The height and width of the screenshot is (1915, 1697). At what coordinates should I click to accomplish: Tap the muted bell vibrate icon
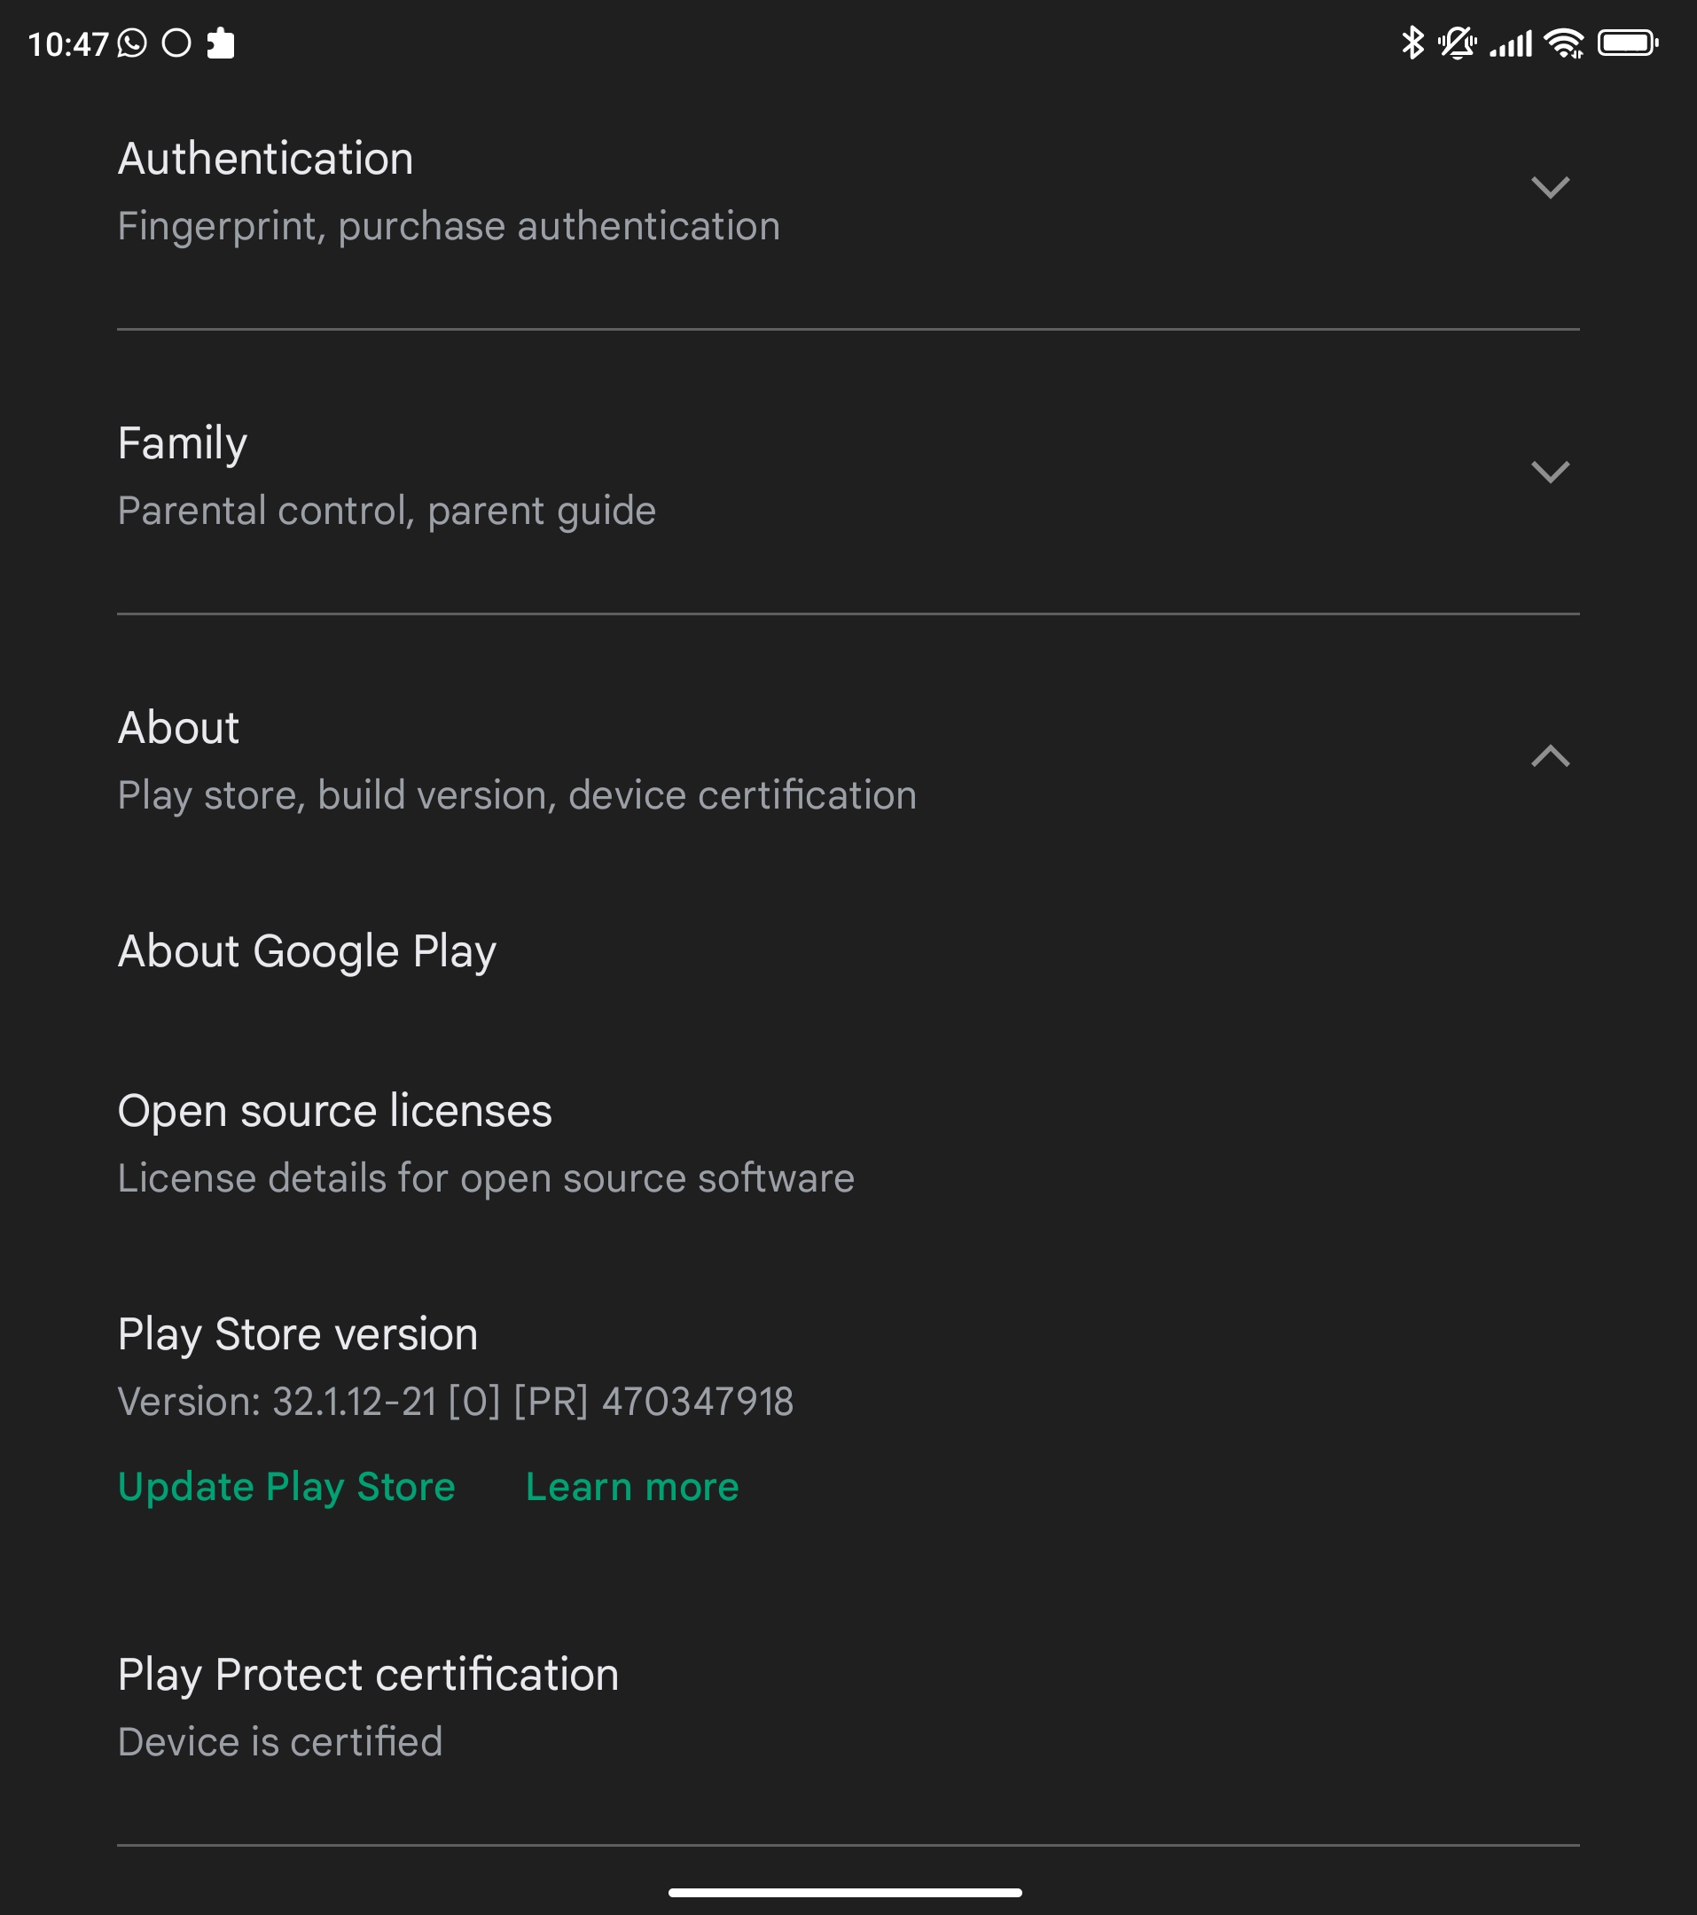coord(1457,43)
